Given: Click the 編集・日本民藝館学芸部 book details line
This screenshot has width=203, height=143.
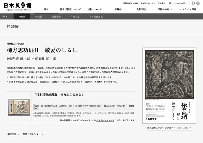Looking at the screenshot, I should tap(84, 107).
